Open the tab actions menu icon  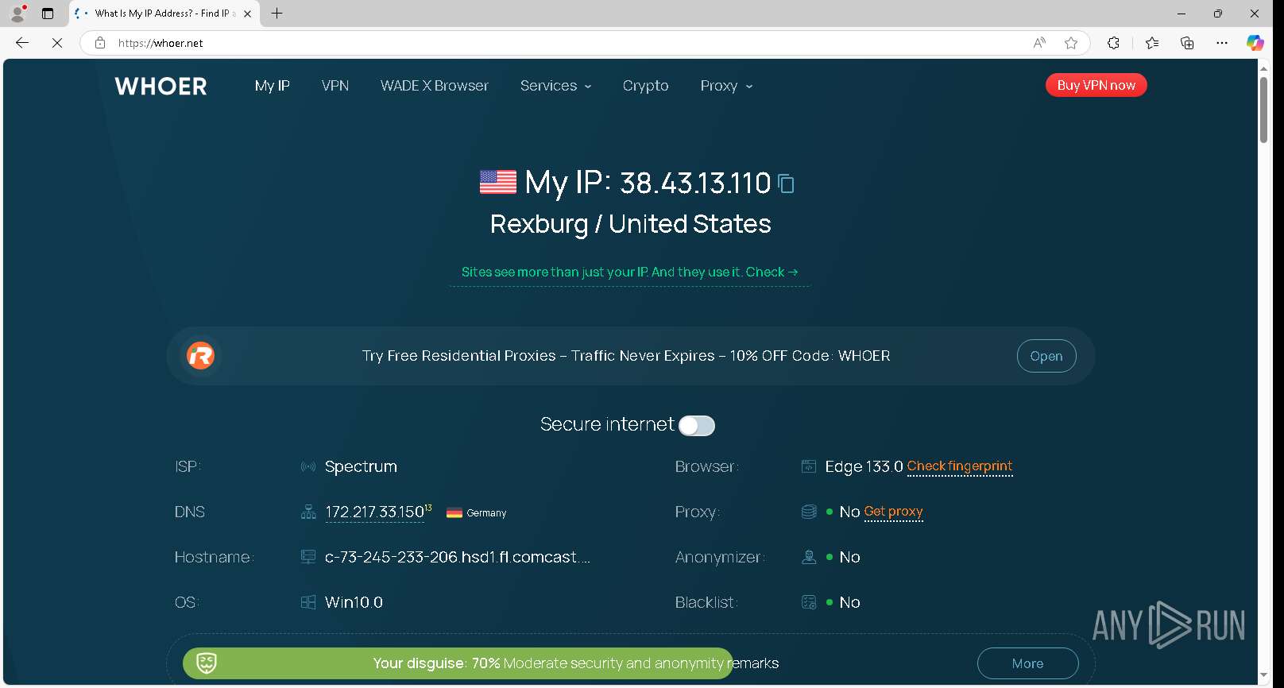click(x=48, y=14)
